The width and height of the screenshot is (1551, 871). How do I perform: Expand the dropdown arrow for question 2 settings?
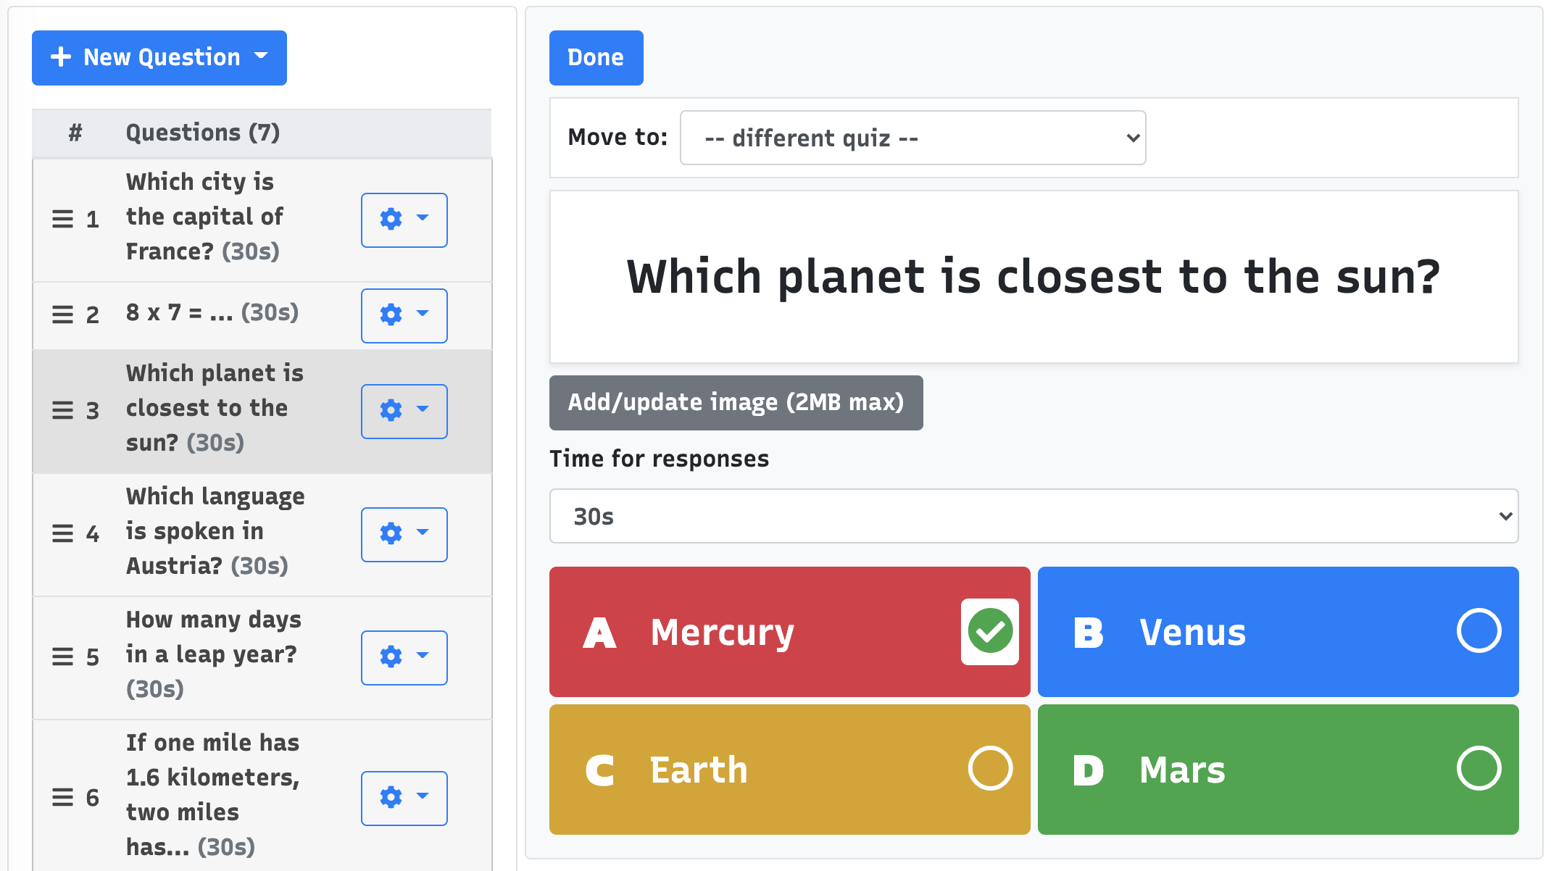pos(422,312)
